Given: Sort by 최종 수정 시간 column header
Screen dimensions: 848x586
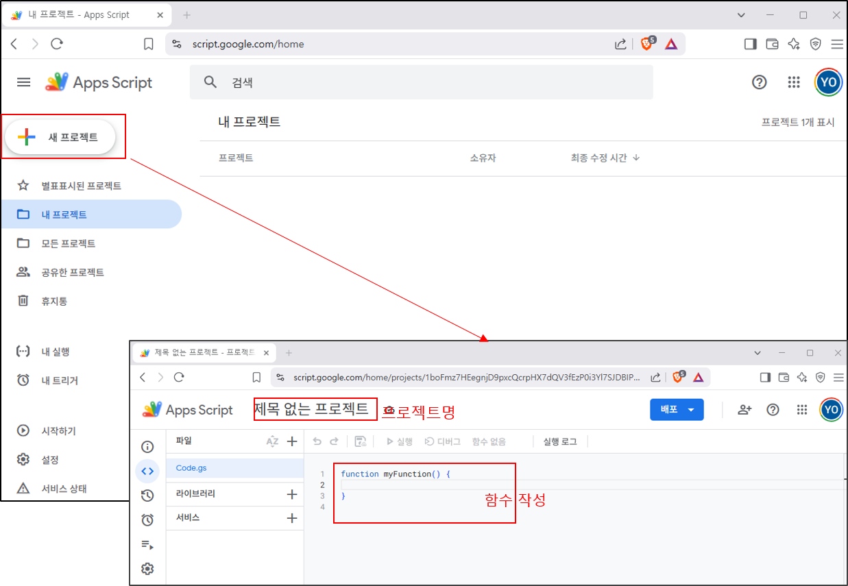Looking at the screenshot, I should [605, 158].
